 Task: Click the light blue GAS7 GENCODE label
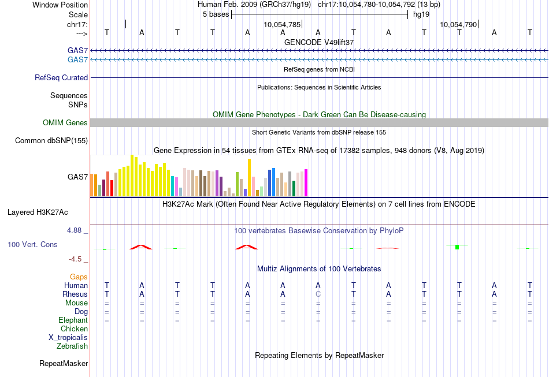click(x=77, y=60)
